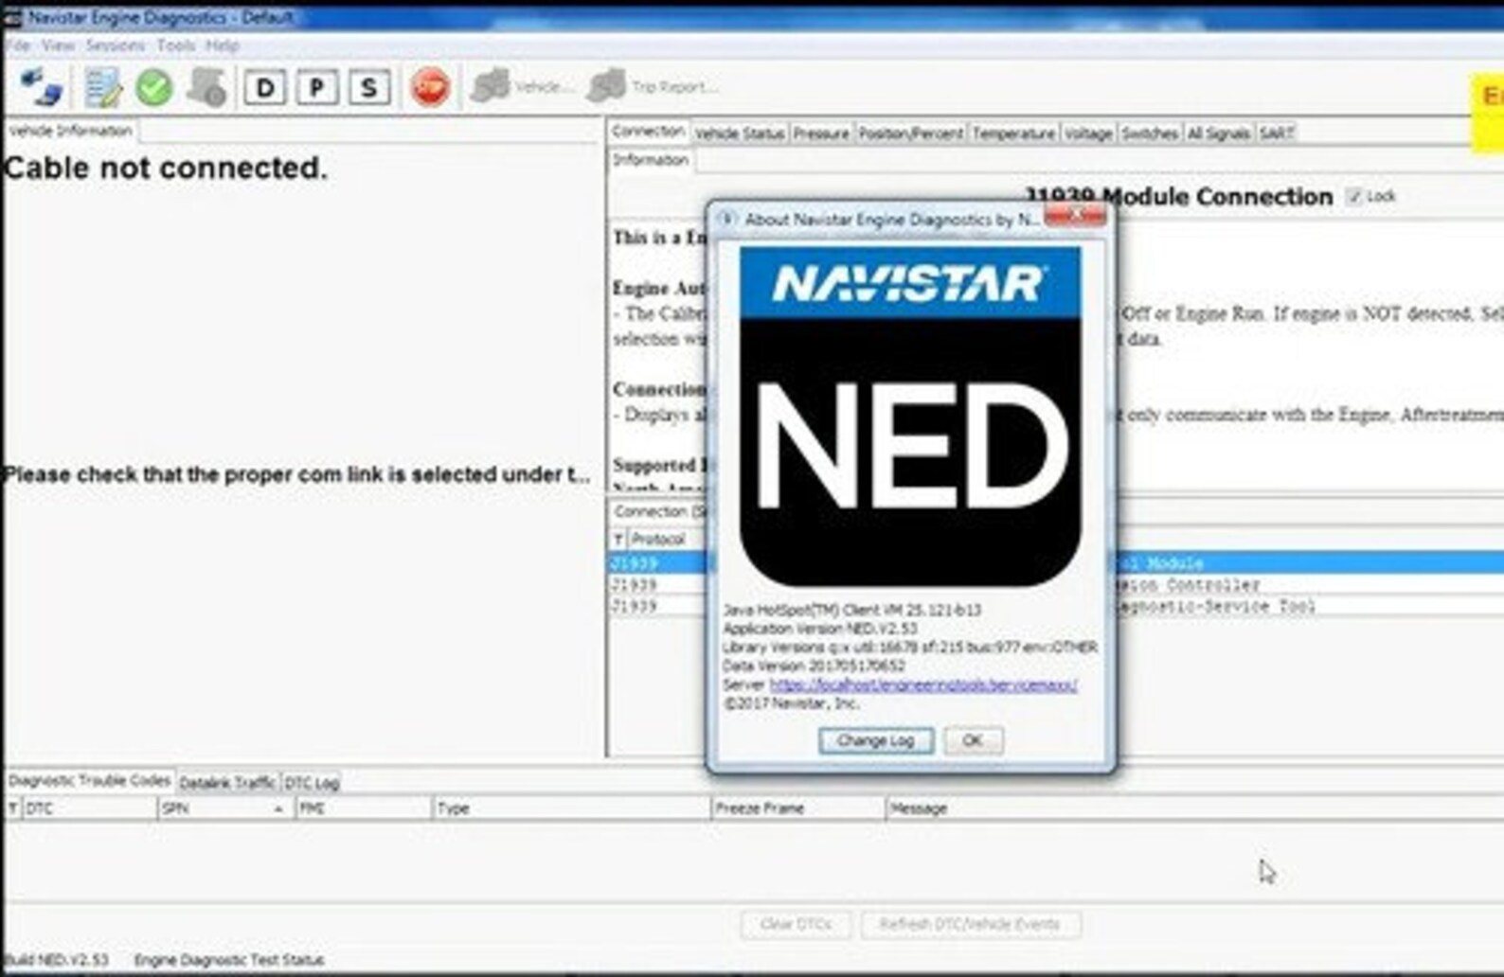Click the info icon in About dialog title
The width and height of the screenshot is (1504, 977).
tap(726, 219)
